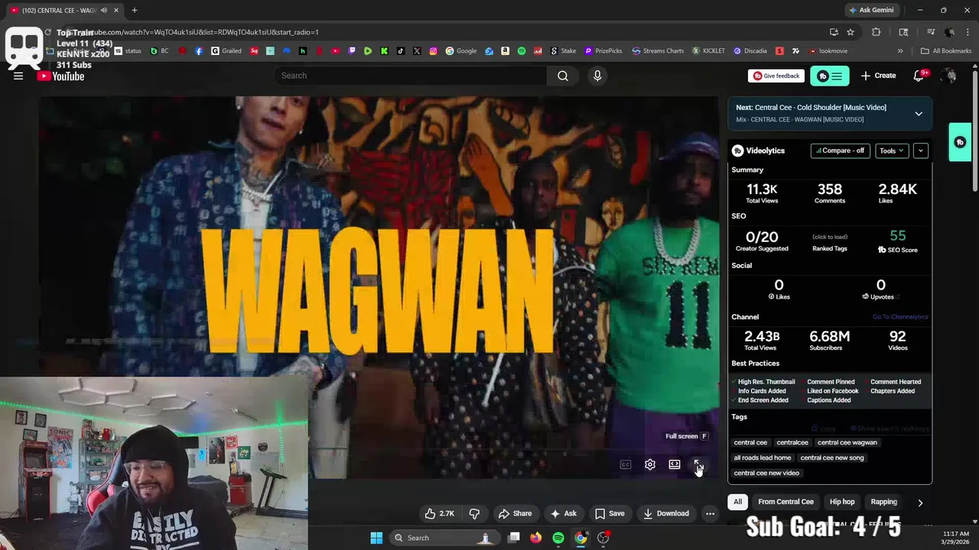This screenshot has height=550, width=979.
Task: Open the All Bookmarks folder
Action: pyautogui.click(x=946, y=51)
